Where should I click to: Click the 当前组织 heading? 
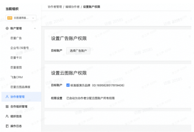tap(12, 9)
